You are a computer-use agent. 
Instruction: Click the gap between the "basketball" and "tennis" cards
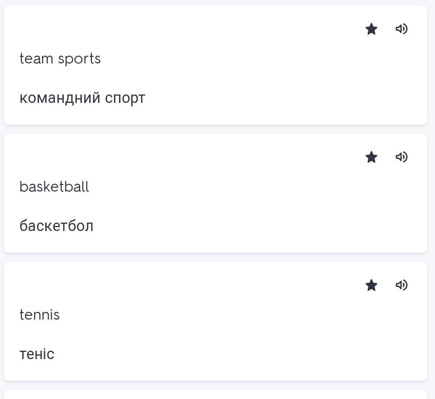[x=216, y=257]
